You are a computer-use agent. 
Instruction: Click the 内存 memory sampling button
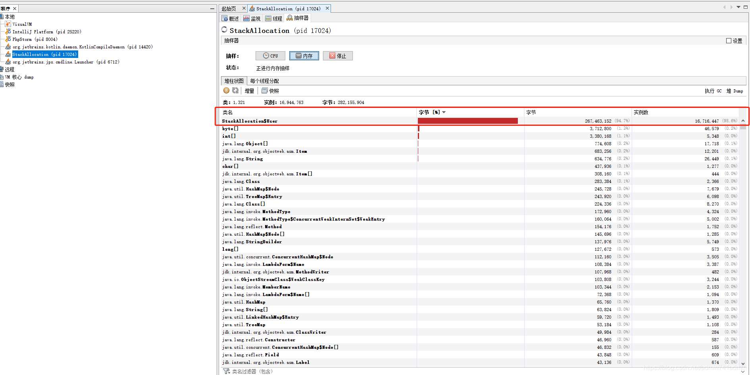click(x=304, y=56)
